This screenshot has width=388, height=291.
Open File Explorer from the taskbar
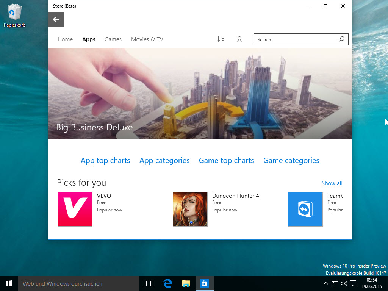coord(186,283)
